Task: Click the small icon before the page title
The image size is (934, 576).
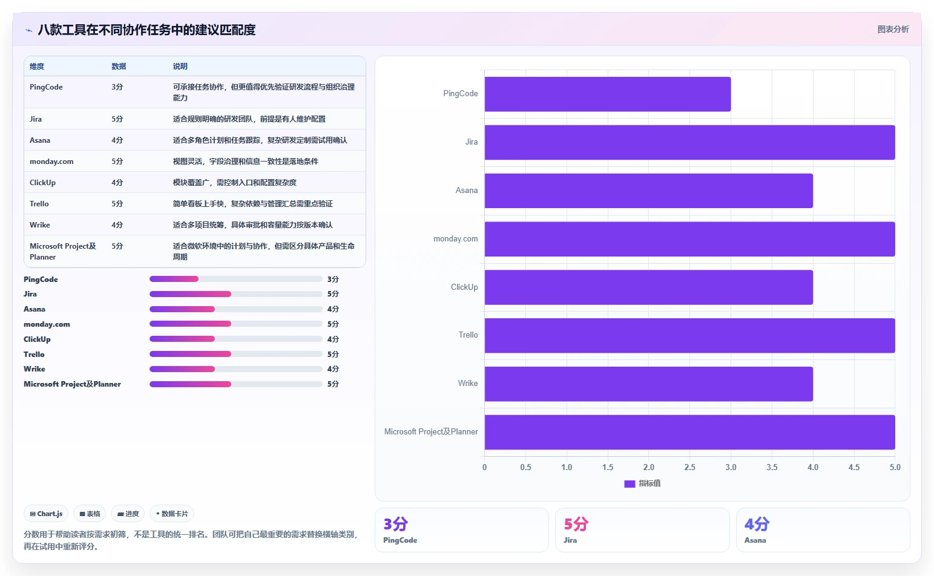Action: [x=28, y=30]
